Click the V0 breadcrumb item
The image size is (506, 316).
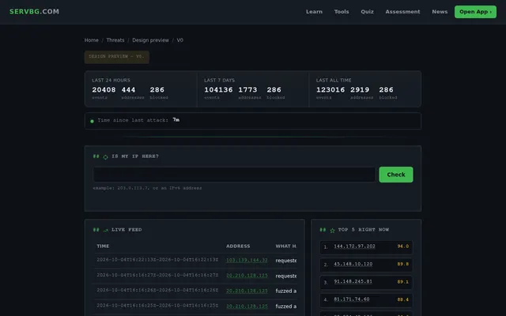(x=179, y=40)
